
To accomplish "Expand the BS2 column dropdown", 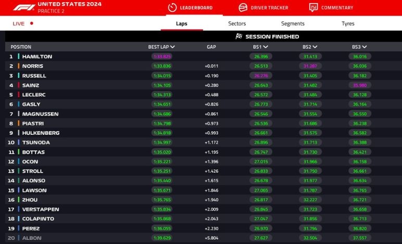I will pyautogui.click(x=315, y=47).
